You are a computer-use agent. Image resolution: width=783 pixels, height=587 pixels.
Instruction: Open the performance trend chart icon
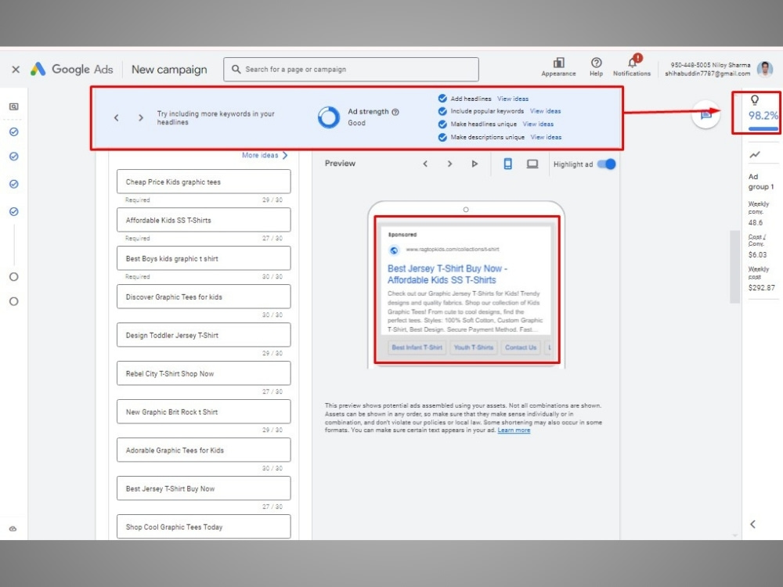(755, 155)
